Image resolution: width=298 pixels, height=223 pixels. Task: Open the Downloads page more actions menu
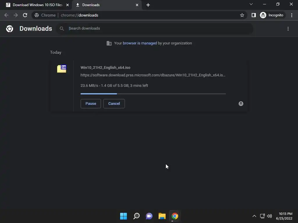pos(288,29)
